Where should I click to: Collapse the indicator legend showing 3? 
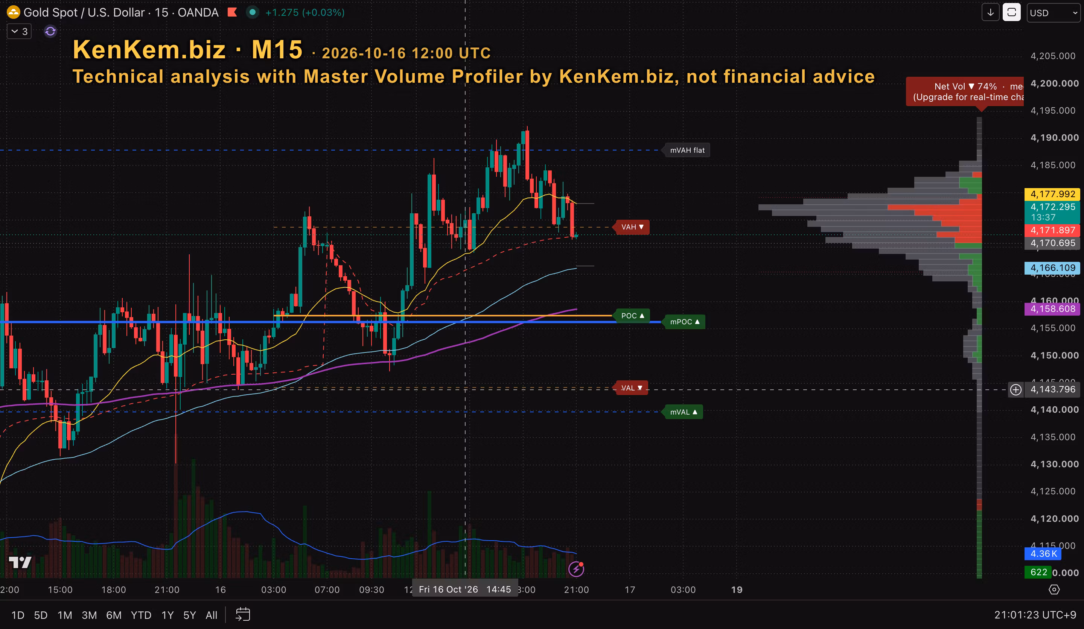coord(19,31)
